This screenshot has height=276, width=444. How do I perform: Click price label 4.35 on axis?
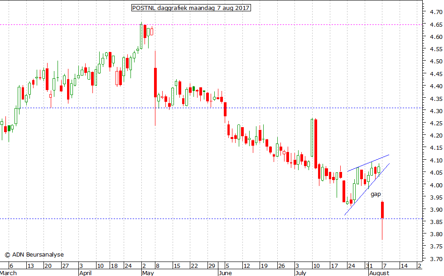[436, 99]
